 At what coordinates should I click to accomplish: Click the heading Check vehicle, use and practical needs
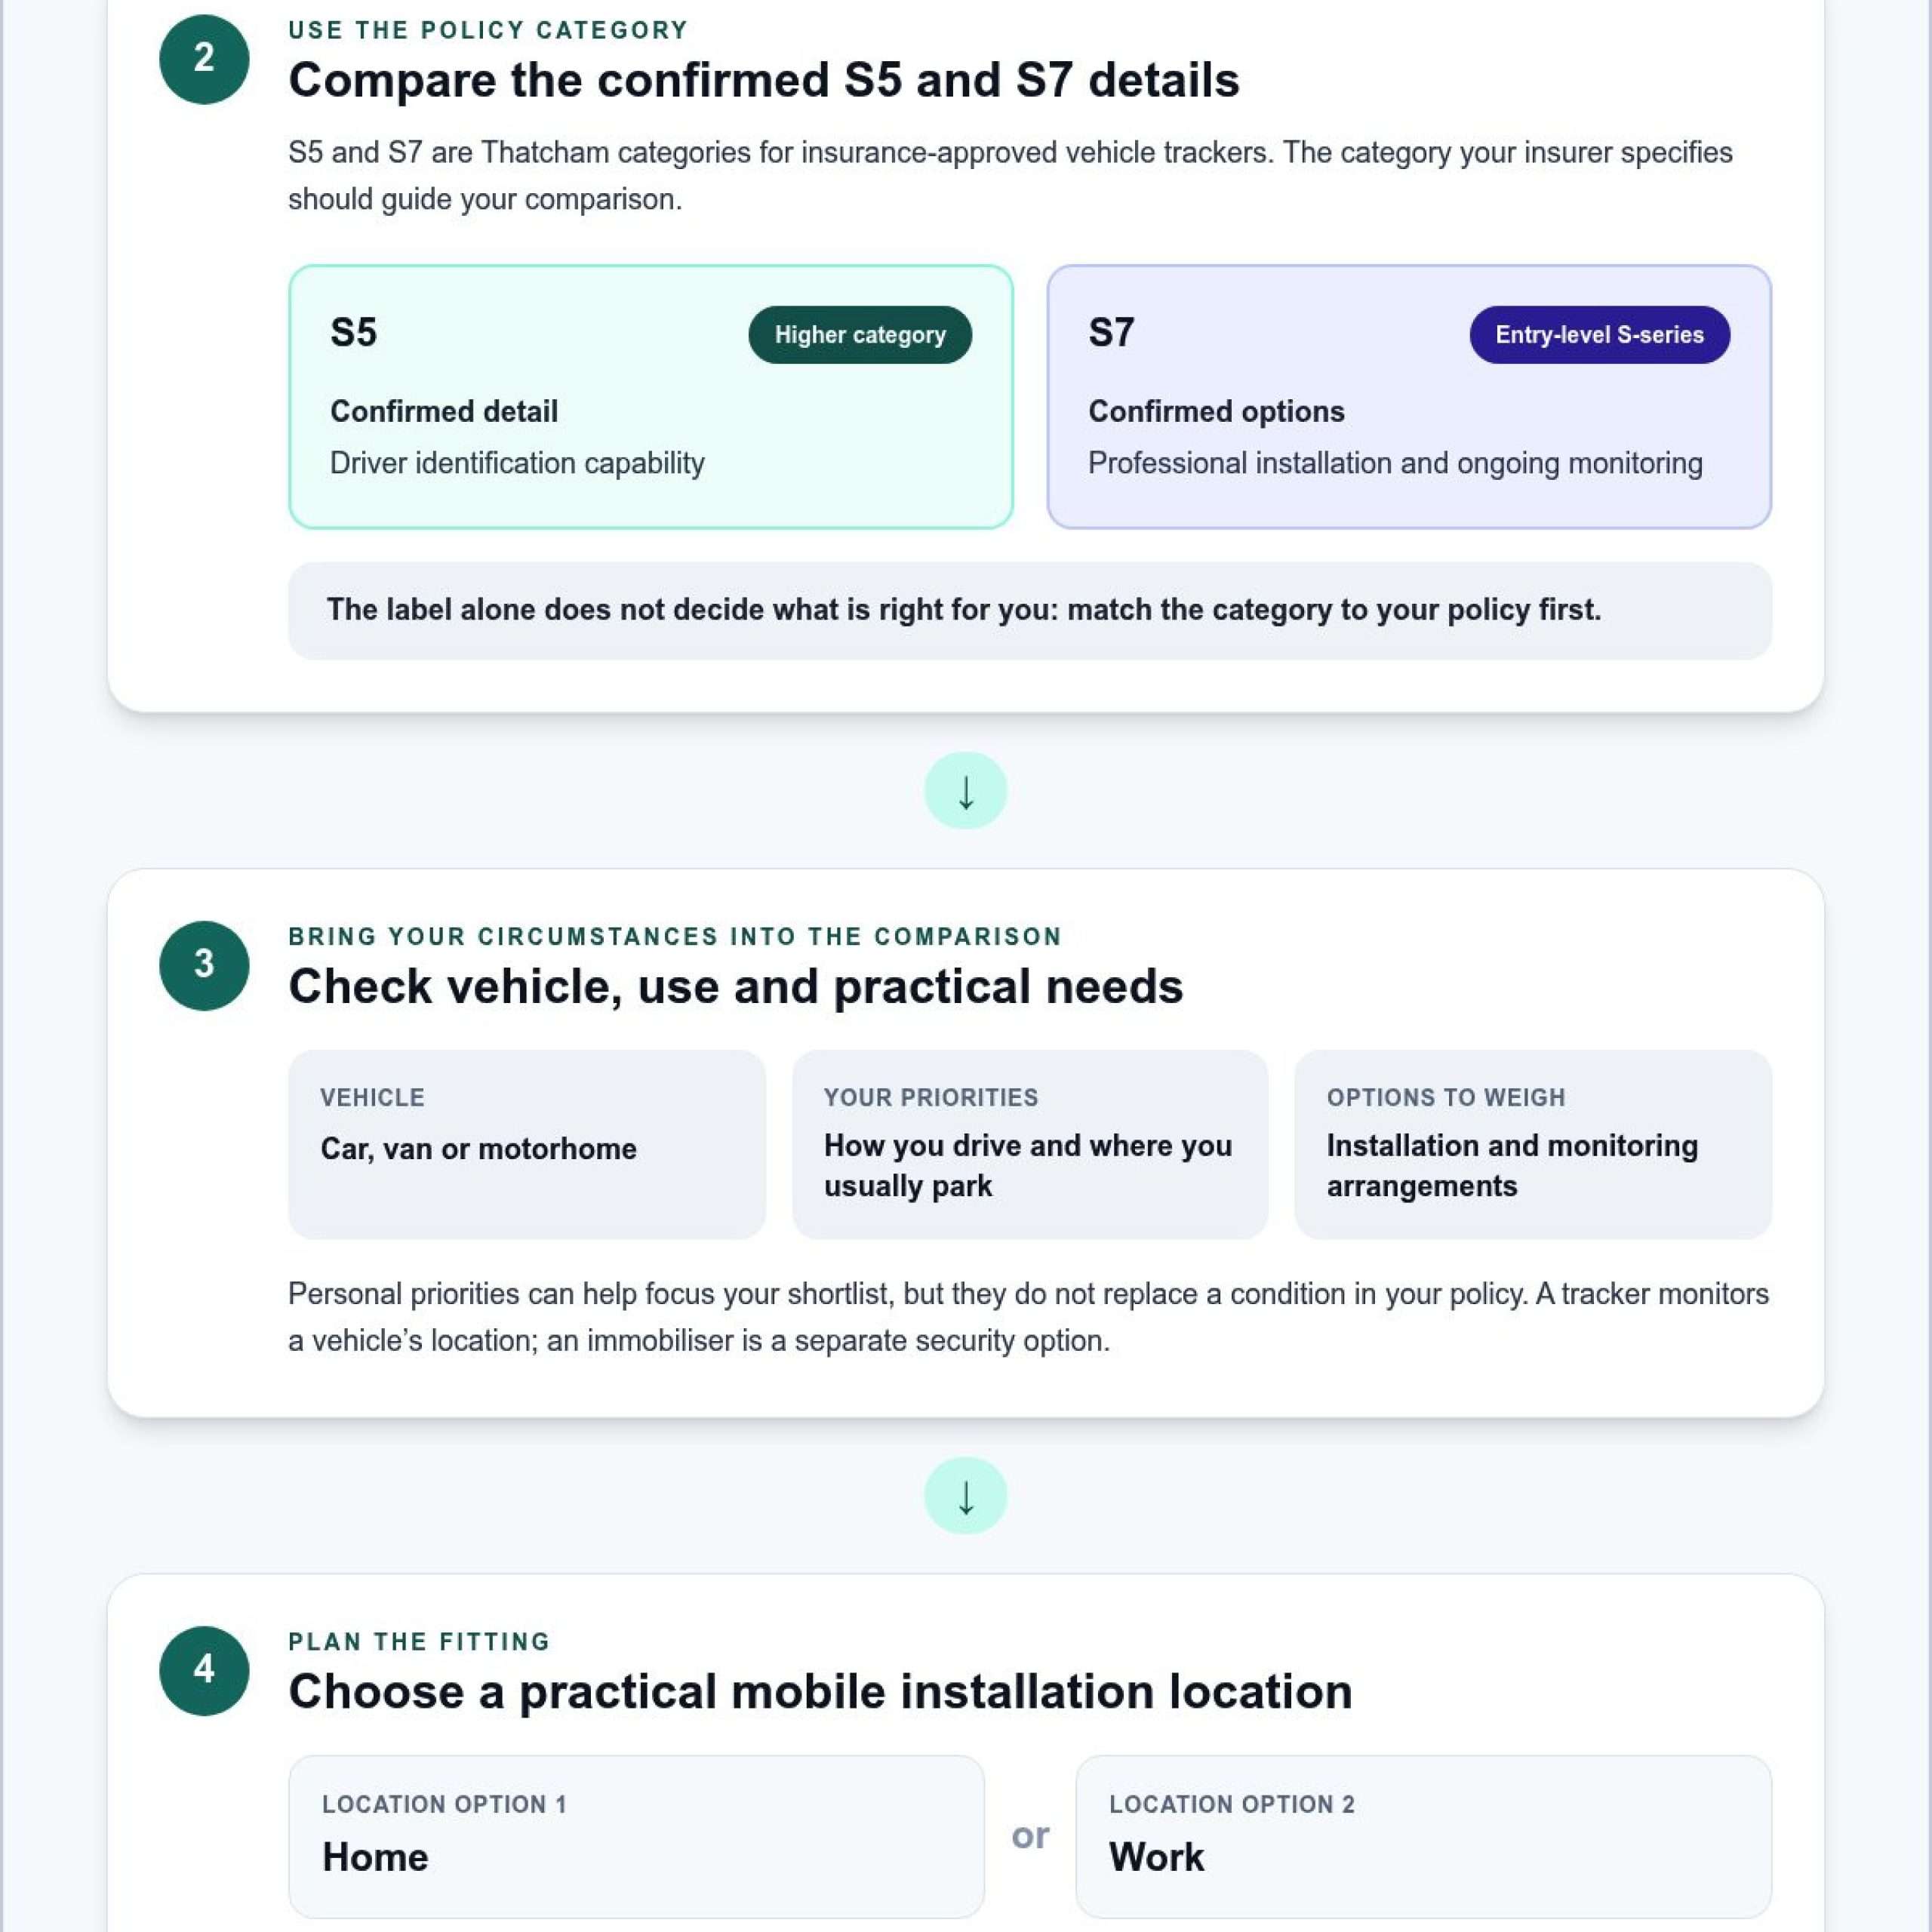[735, 986]
